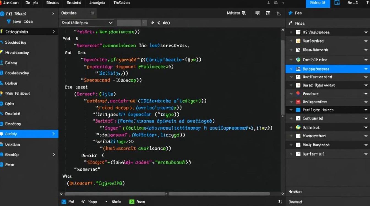This screenshot has width=370, height=206.
Task: Select the highlighted blue tab in the top-right bar
Action: [x=317, y=3]
